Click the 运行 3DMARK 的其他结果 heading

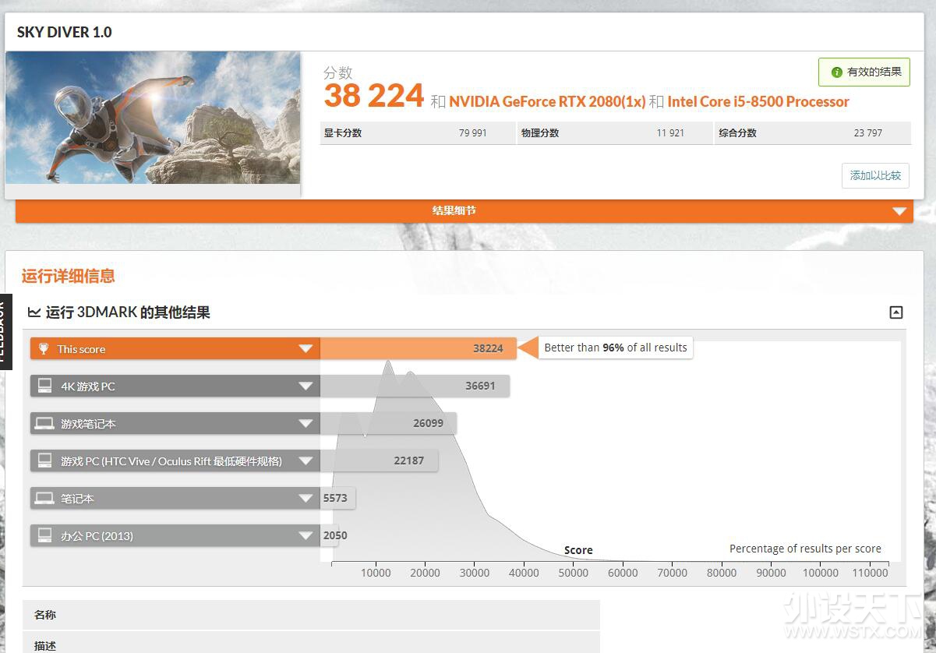(128, 312)
